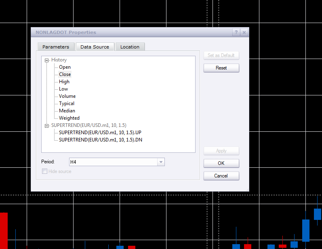Click the Apply button

[221, 151]
